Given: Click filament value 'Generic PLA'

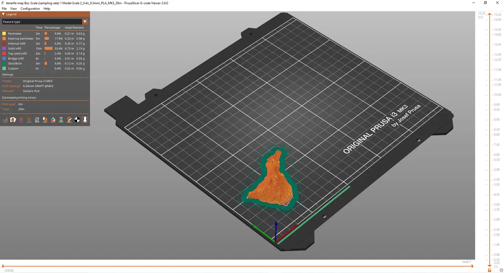Looking at the screenshot, I should click(x=31, y=91).
